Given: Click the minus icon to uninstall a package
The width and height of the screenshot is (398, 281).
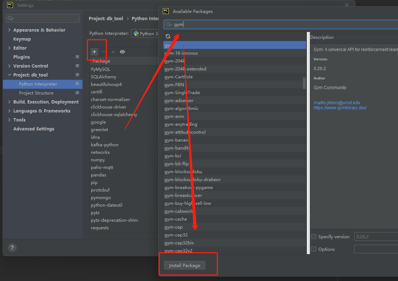Looking at the screenshot, I should (x=104, y=52).
